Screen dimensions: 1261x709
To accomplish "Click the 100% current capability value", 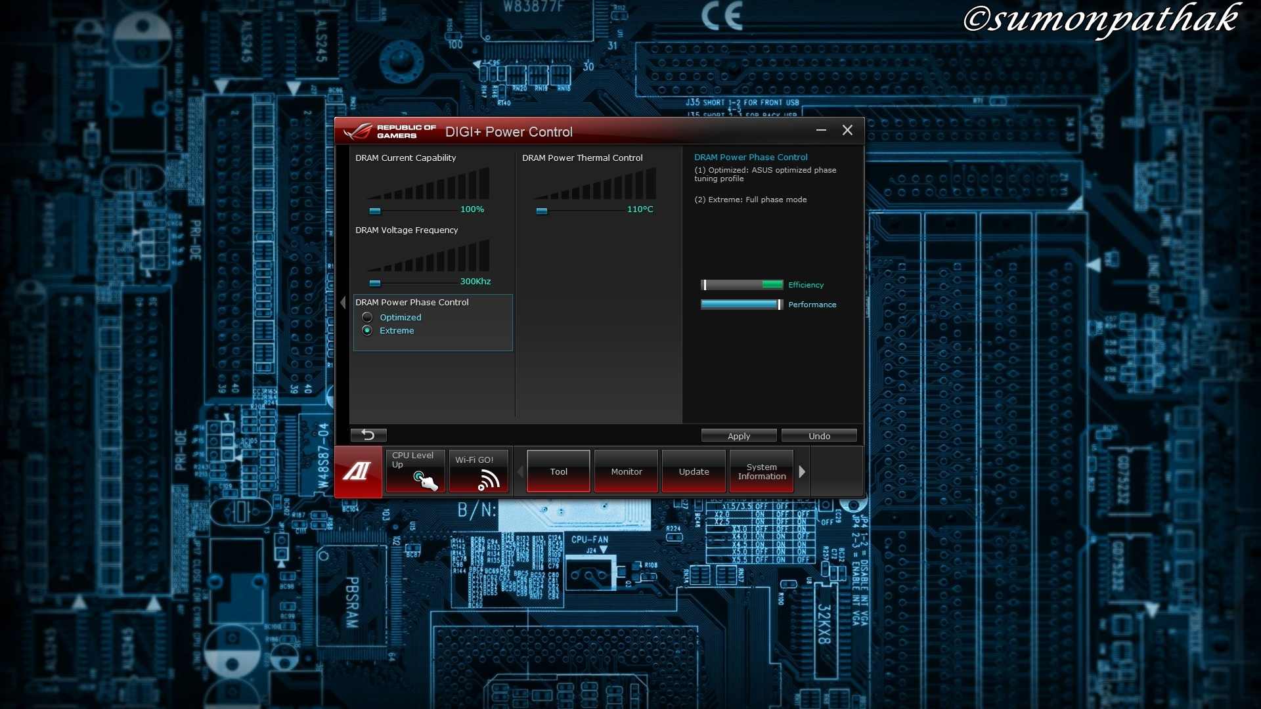I will pyautogui.click(x=472, y=209).
